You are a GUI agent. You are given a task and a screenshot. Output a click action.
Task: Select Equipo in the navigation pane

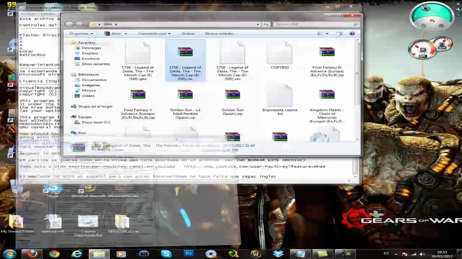[x=85, y=117]
